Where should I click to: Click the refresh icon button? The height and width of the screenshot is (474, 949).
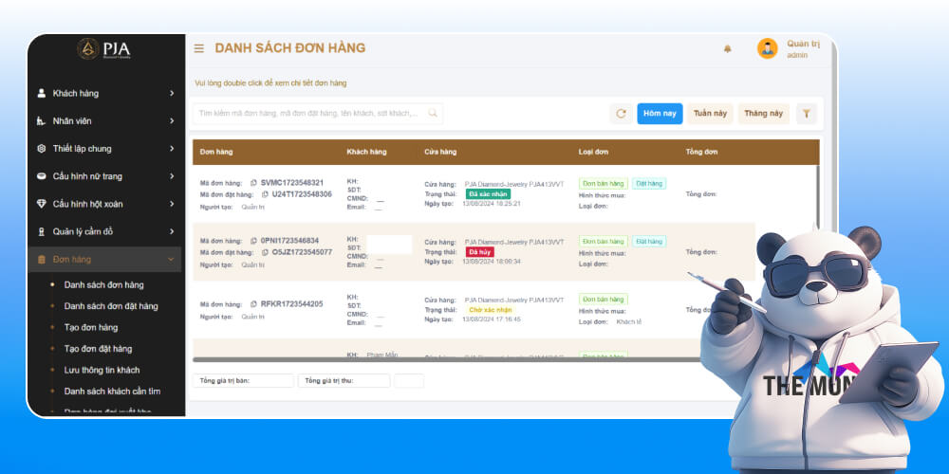[x=621, y=114]
